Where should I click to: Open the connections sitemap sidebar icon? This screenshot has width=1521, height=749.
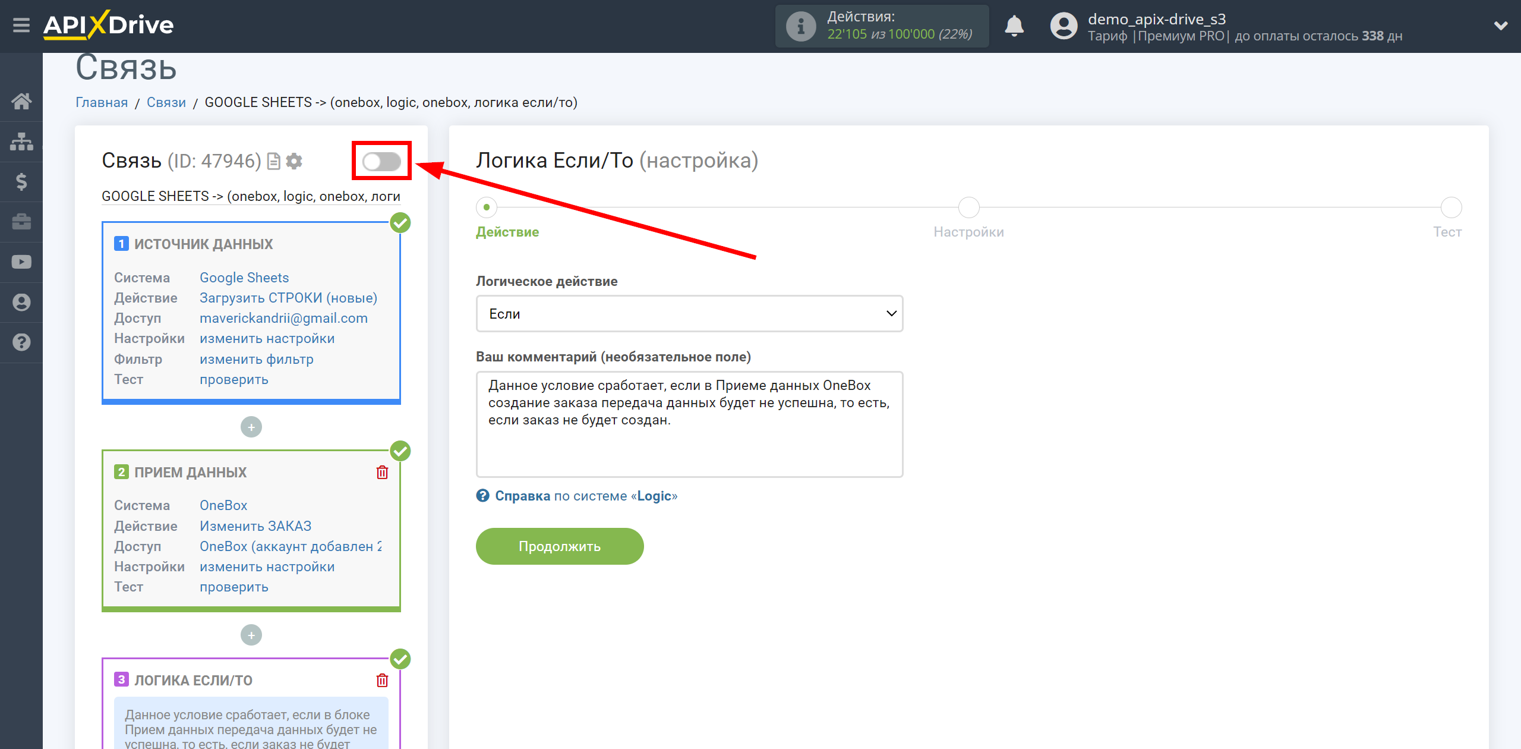tap(21, 141)
